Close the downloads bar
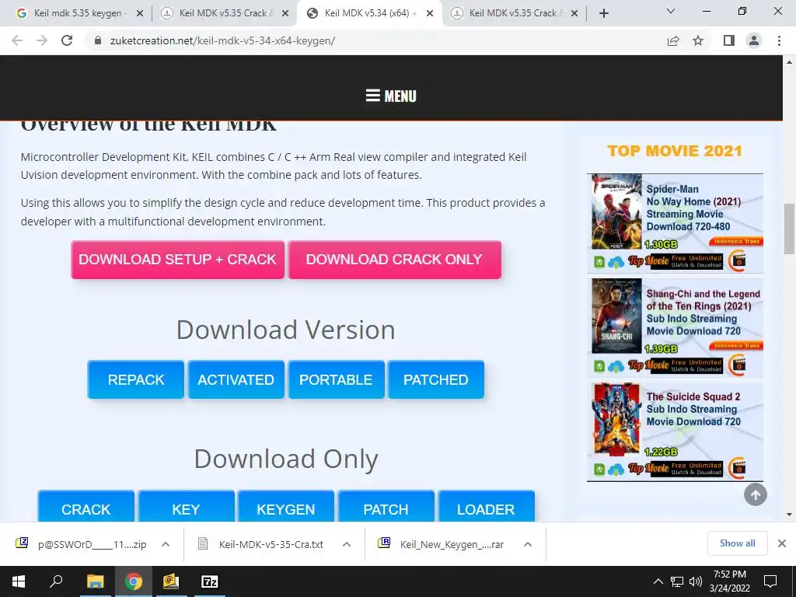796x597 pixels. [x=782, y=543]
